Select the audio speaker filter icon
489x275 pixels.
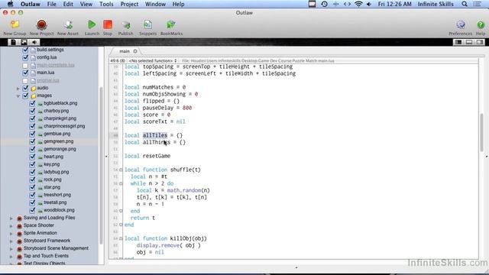(34, 42)
